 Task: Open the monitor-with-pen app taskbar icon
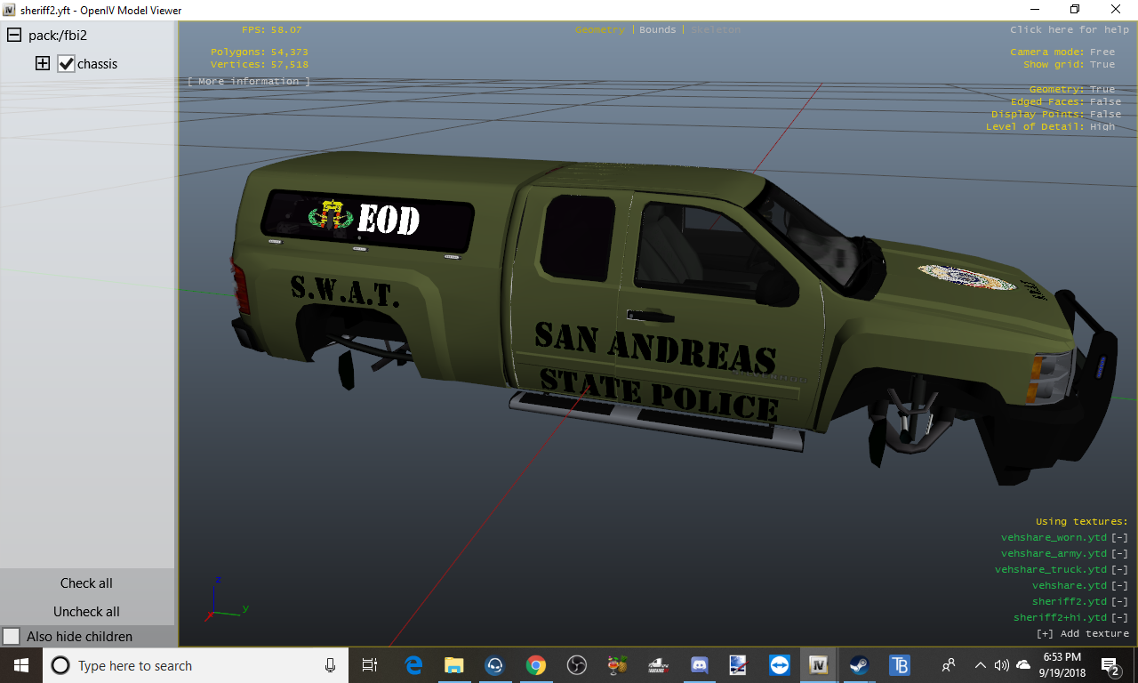[x=738, y=665]
